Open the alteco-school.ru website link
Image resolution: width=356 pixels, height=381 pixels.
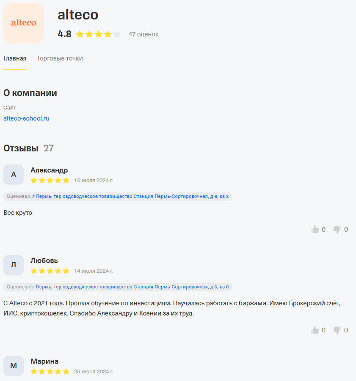(26, 118)
